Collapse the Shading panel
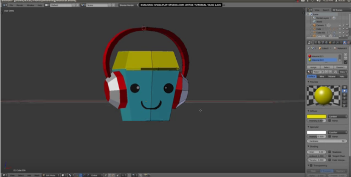 pyautogui.click(x=309, y=146)
